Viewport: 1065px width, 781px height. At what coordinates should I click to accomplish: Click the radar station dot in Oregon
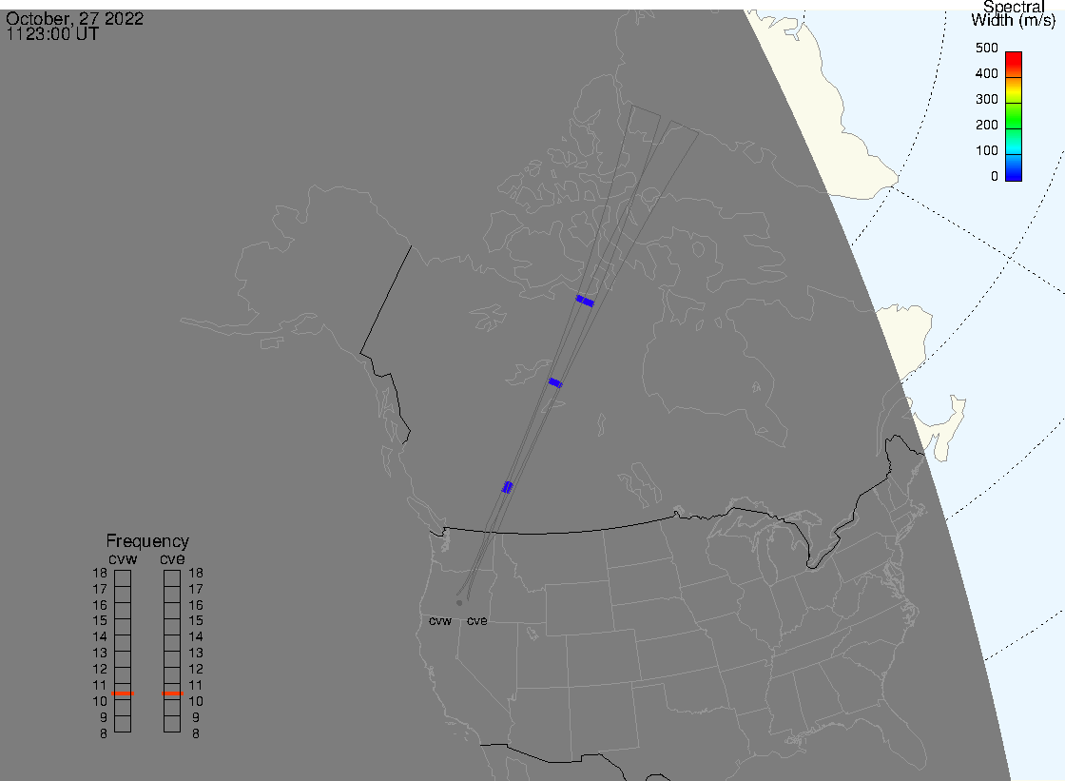pyautogui.click(x=459, y=603)
